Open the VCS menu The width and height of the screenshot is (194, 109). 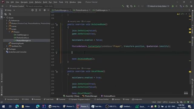66,2
